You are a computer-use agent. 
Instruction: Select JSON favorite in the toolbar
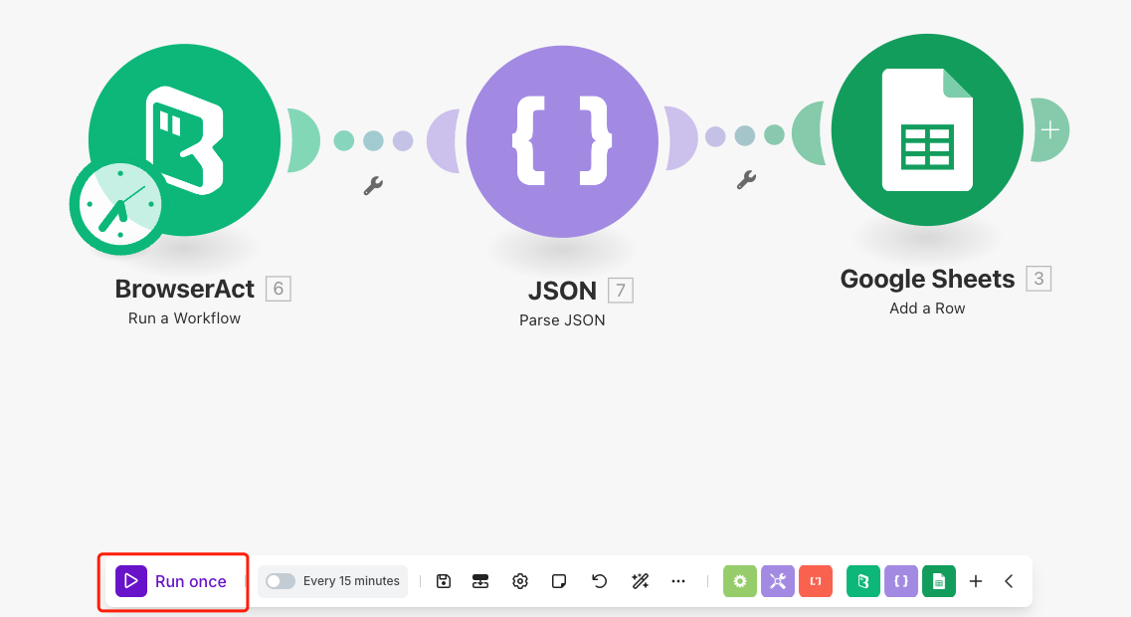901,581
